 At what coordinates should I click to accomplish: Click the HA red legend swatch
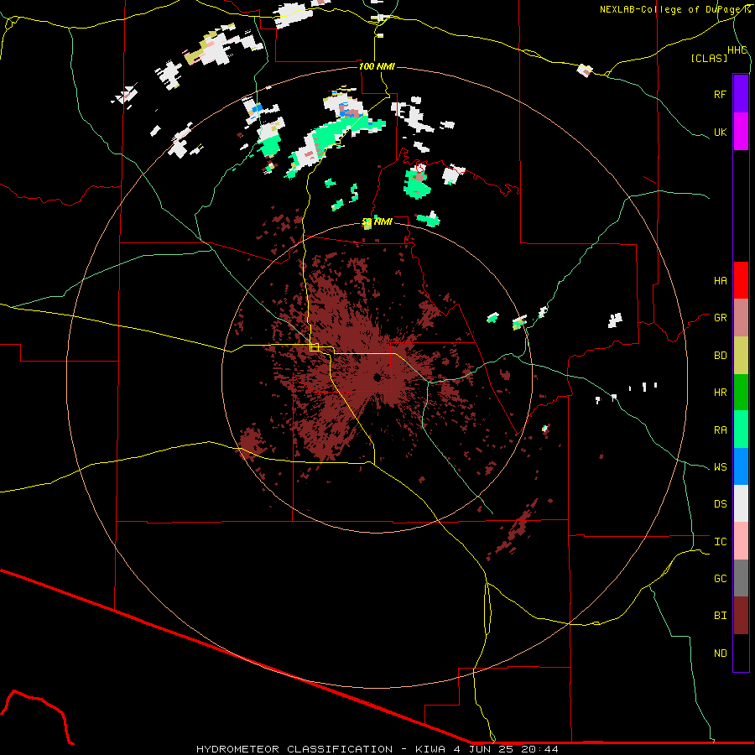[741, 280]
